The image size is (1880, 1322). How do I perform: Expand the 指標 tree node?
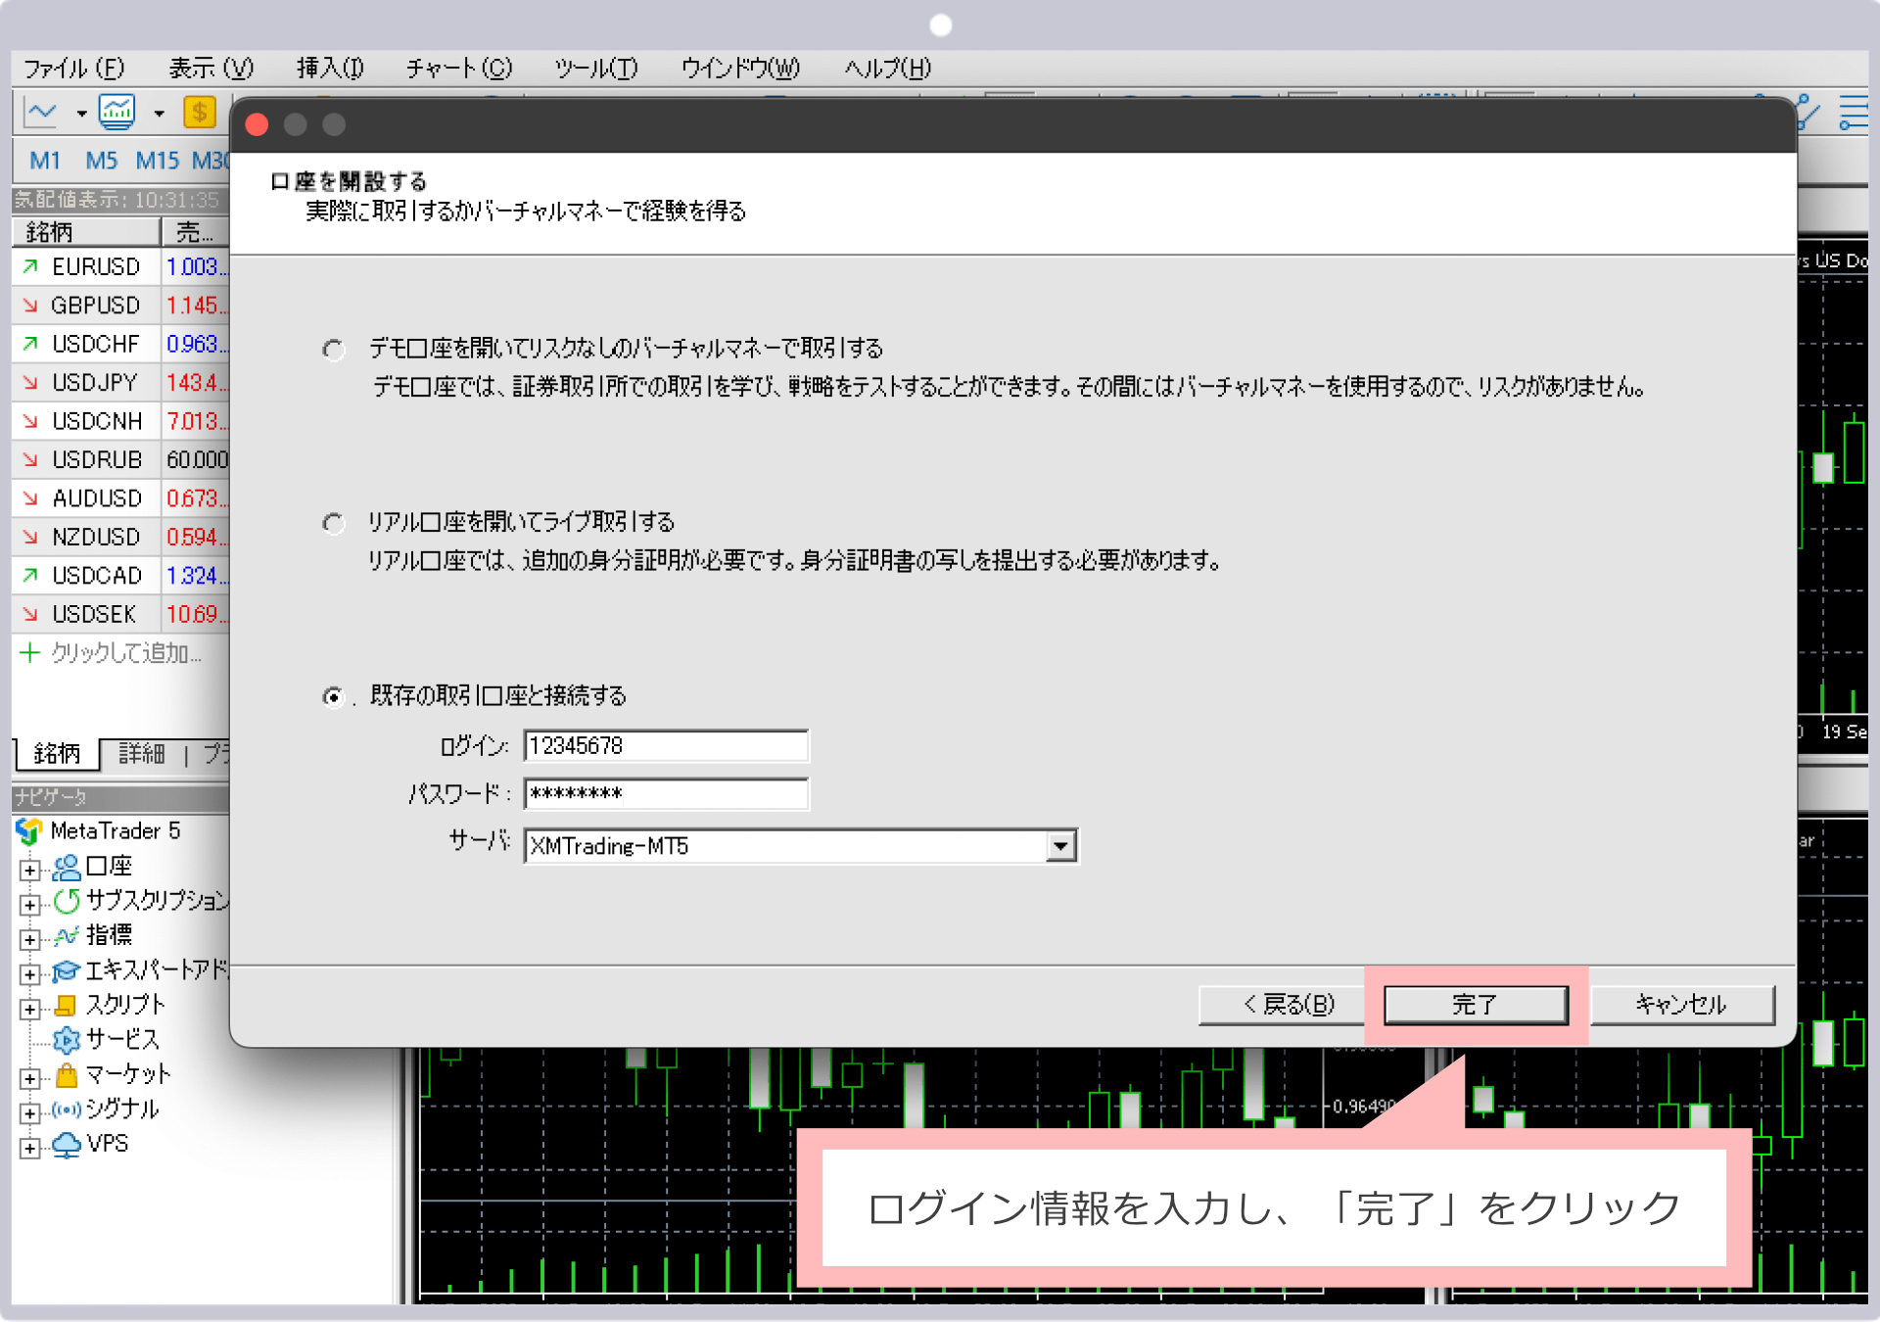coord(30,939)
